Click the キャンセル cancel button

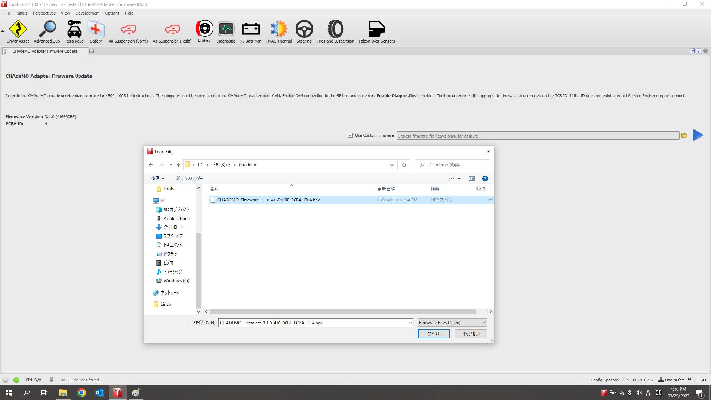click(x=471, y=333)
